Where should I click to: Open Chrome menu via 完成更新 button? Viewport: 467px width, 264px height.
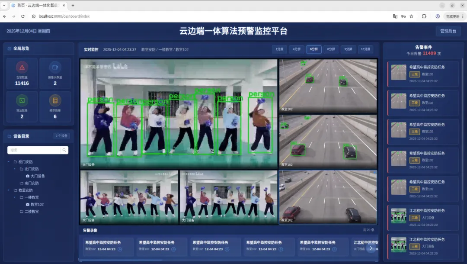tap(454, 16)
